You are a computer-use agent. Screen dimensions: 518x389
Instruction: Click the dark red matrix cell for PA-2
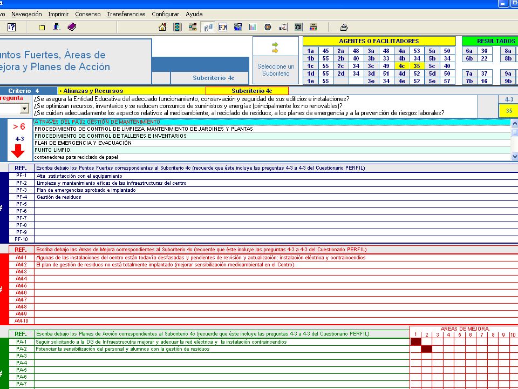tap(426, 348)
